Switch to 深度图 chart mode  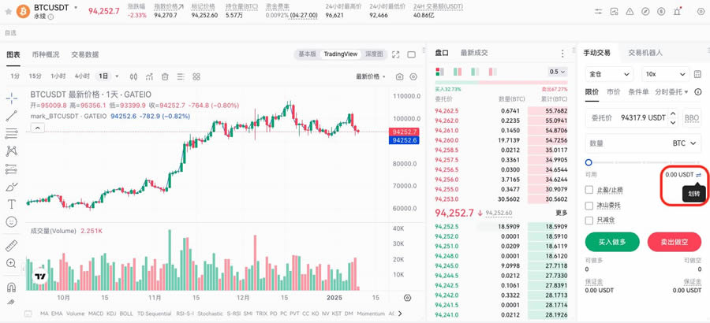pyautogui.click(x=375, y=54)
